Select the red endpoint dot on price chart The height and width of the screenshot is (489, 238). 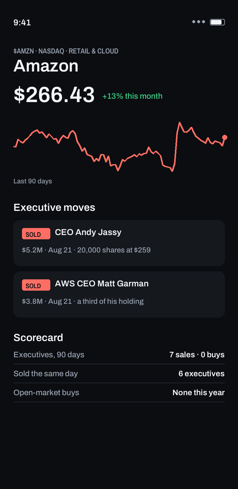point(225,137)
